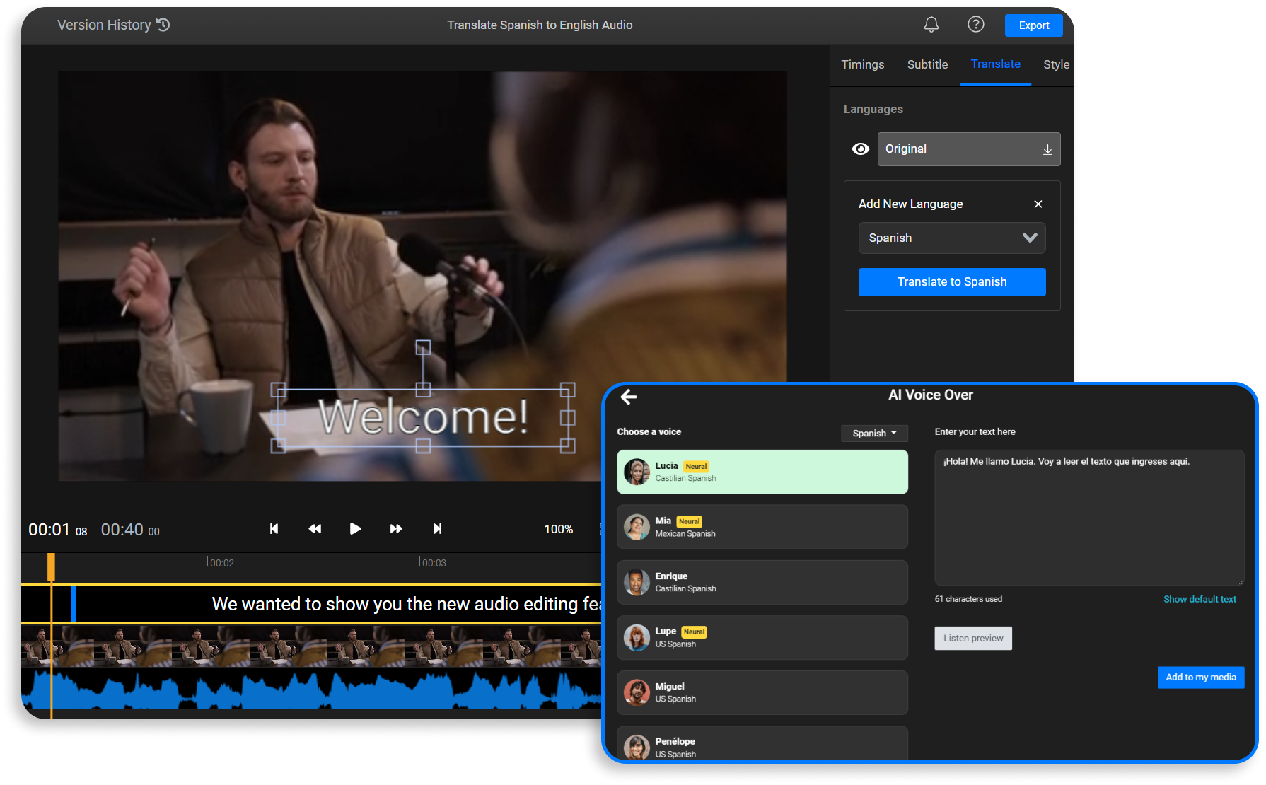Click the blue audio waveform track
The width and height of the screenshot is (1266, 785).
click(x=311, y=690)
